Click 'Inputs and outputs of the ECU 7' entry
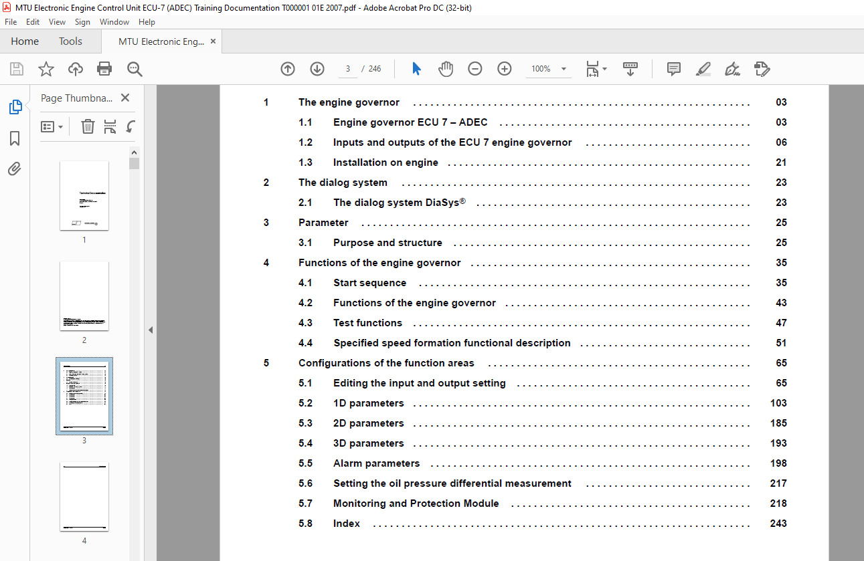The height and width of the screenshot is (561, 864). click(452, 142)
